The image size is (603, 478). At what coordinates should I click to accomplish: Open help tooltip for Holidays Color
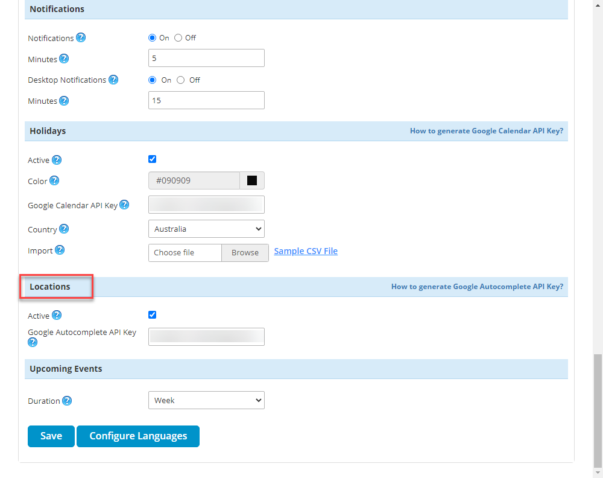(54, 180)
